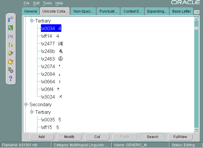203x148 pixels.
Task: Click the vertical scrollbar up arrow
Action: pos(197,19)
